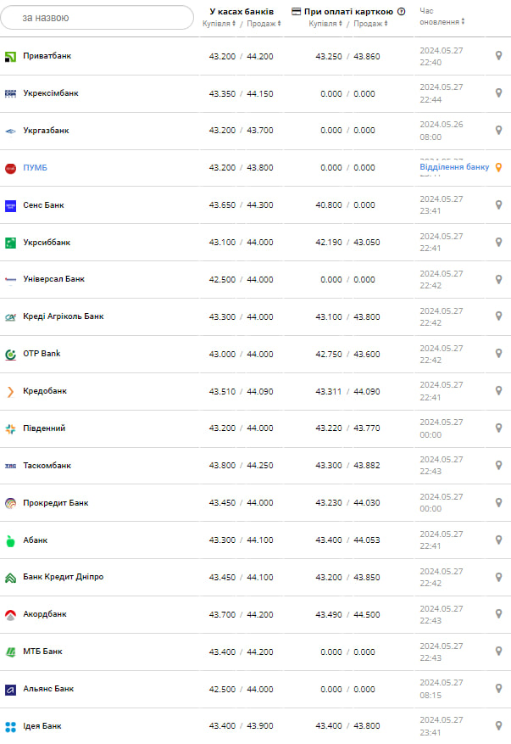511x744 pixels.
Task: Click the Акордбанк red logo icon
Action: pos(11,614)
